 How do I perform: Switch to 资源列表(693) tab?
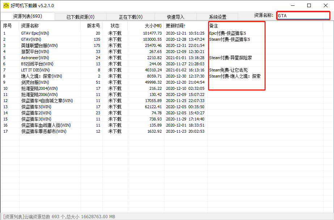click(x=28, y=16)
